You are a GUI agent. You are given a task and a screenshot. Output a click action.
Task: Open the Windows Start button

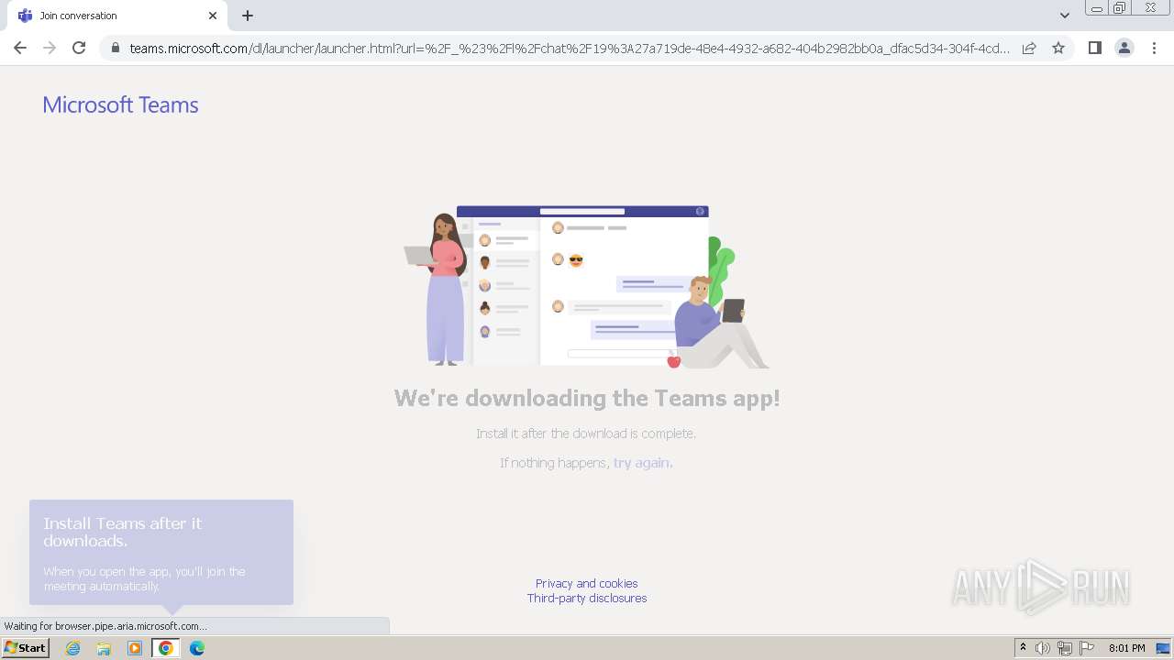click(26, 648)
